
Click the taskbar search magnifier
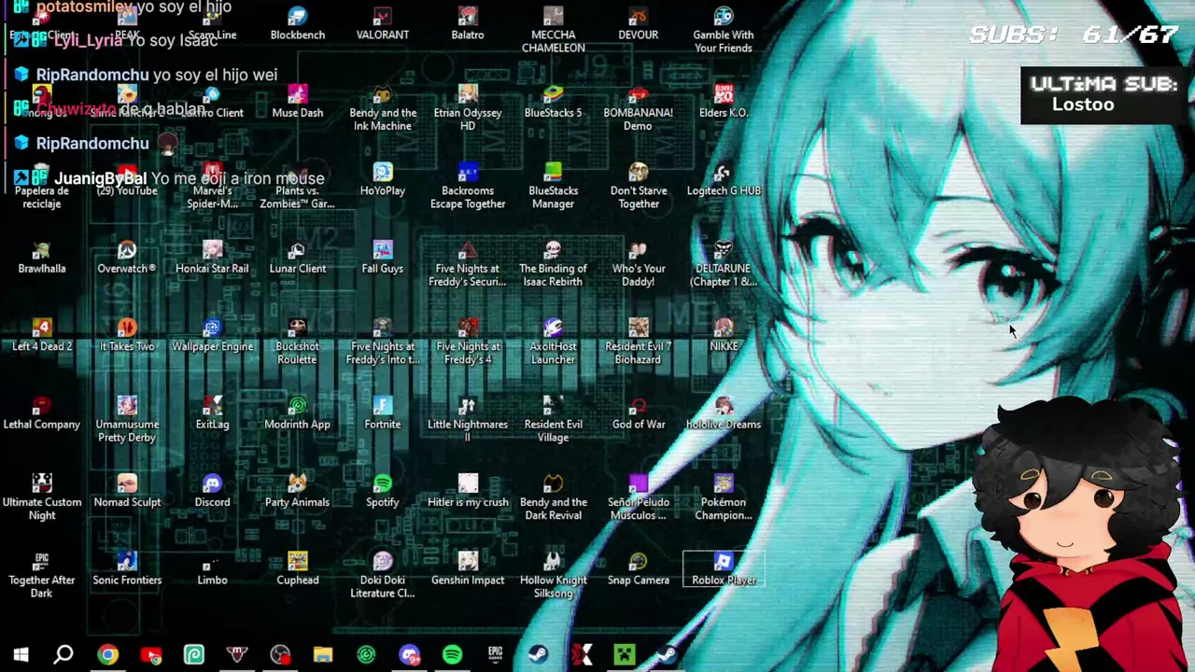[x=63, y=654]
